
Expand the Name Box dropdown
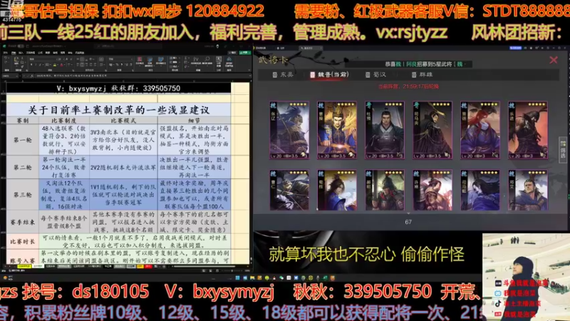click(17, 76)
